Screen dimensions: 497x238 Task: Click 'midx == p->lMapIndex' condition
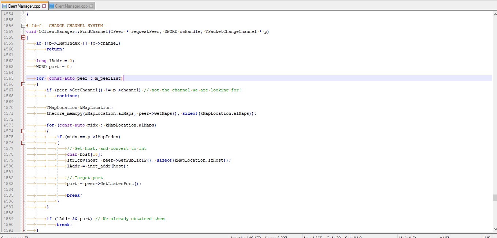[93, 137]
